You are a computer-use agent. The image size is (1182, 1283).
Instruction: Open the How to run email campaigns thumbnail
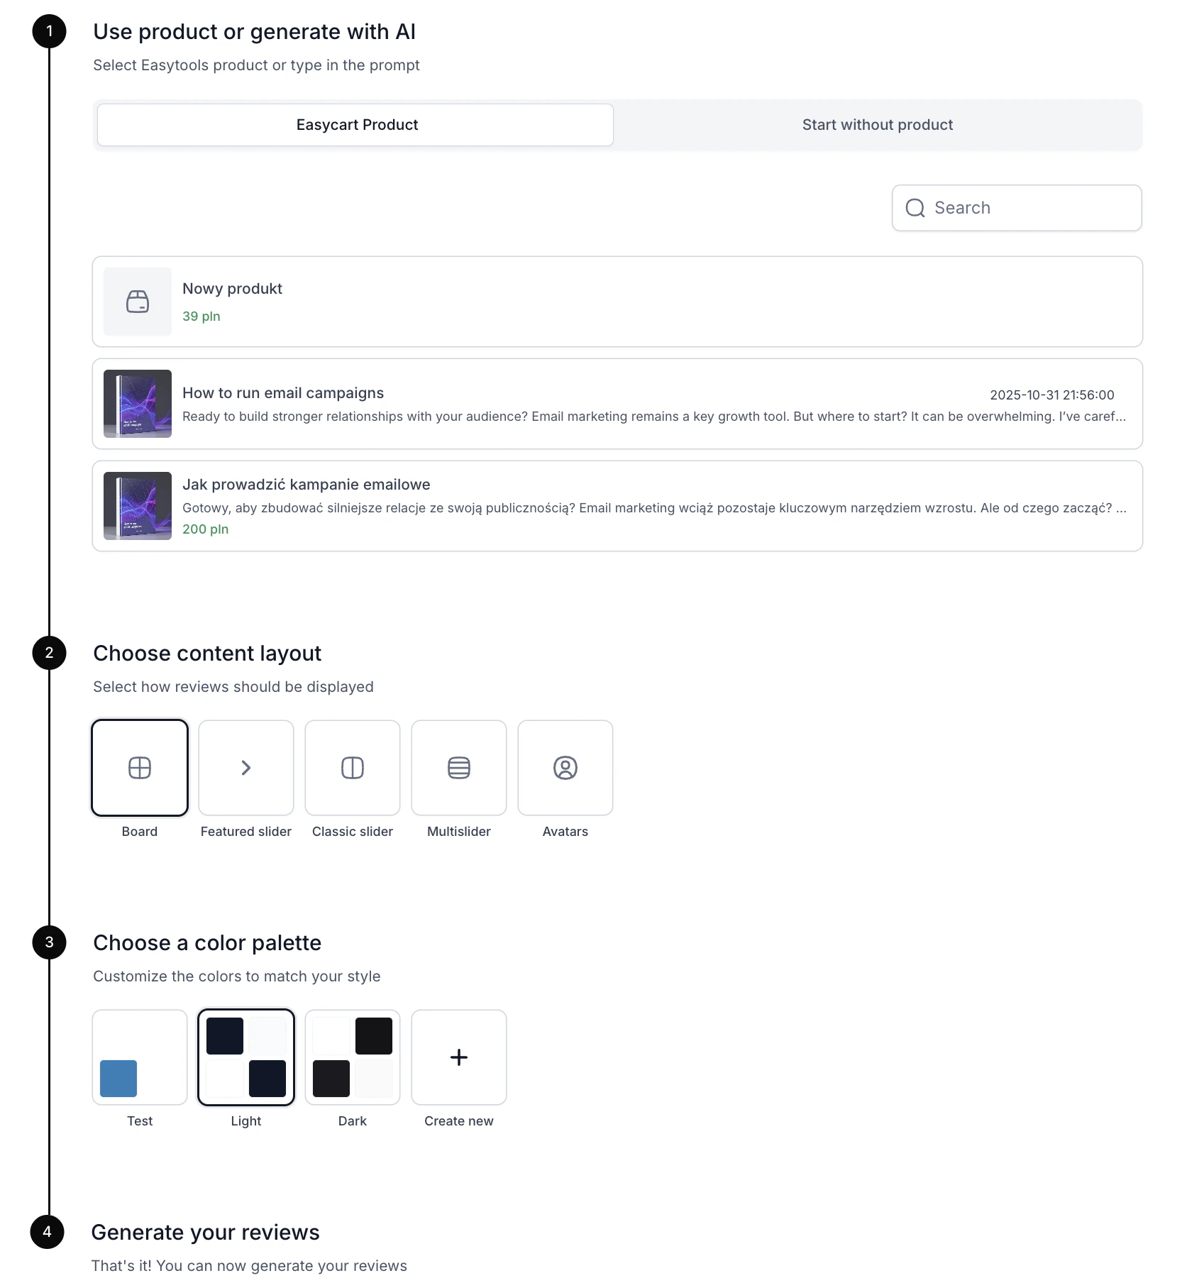coord(138,404)
